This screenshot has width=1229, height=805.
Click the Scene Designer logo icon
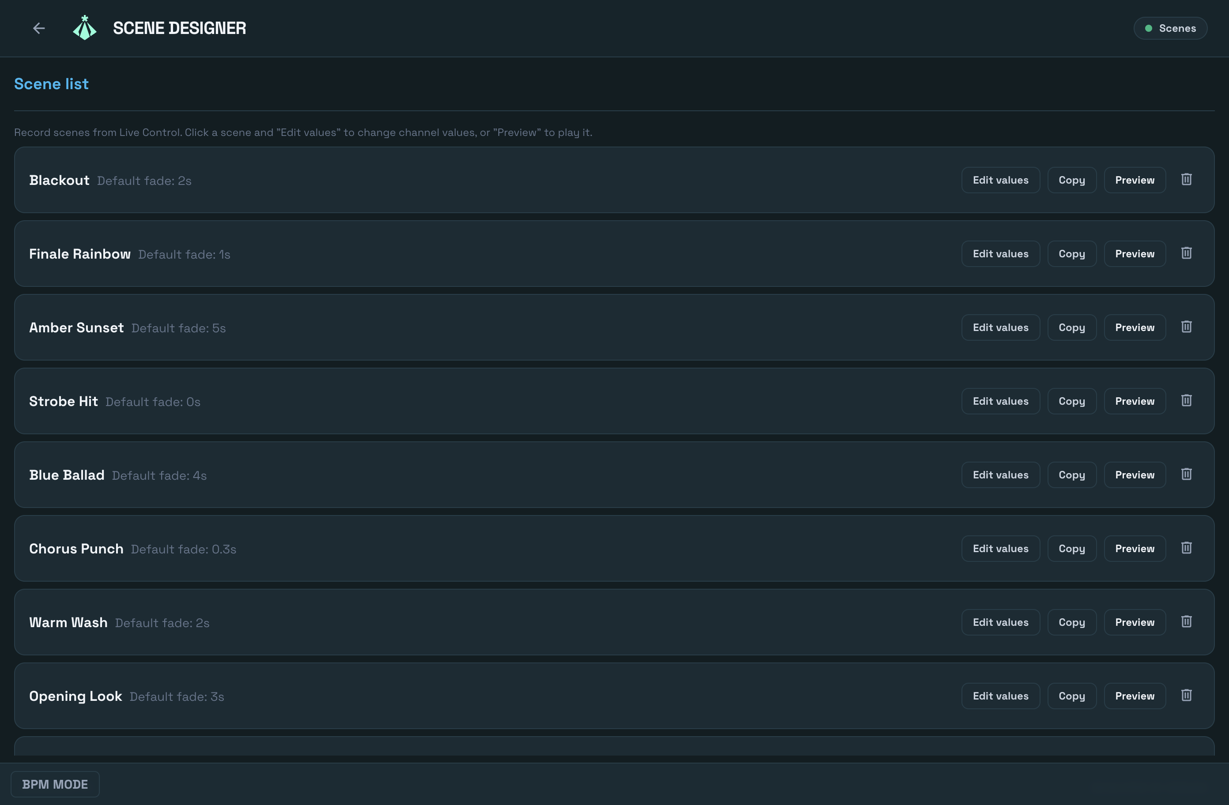pyautogui.click(x=85, y=28)
